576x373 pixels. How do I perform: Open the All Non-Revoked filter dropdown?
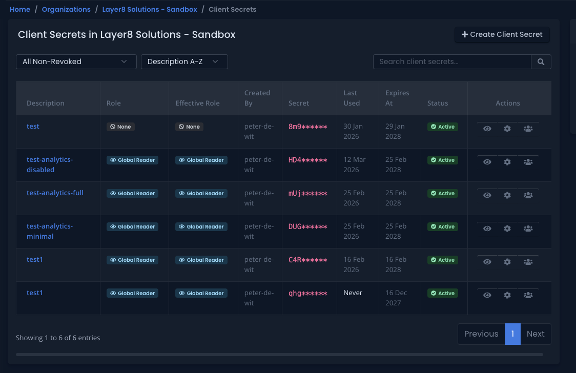tap(76, 61)
